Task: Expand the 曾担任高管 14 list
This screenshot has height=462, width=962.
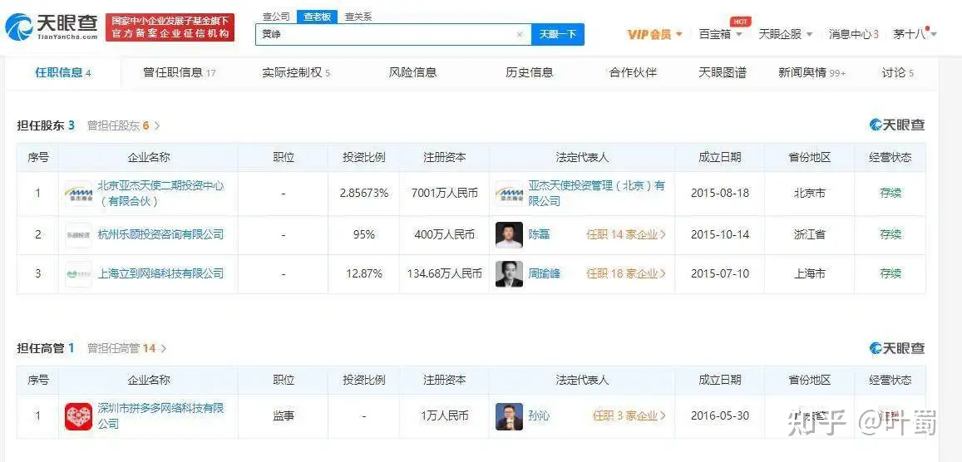Action: (x=126, y=348)
